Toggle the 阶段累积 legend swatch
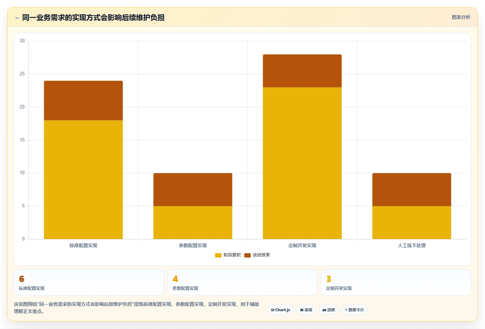 point(218,255)
